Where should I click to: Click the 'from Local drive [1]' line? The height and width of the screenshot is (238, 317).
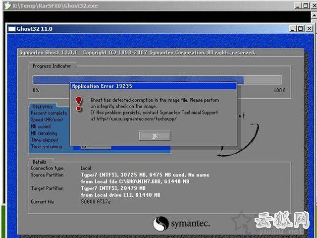pyautogui.click(x=120, y=195)
